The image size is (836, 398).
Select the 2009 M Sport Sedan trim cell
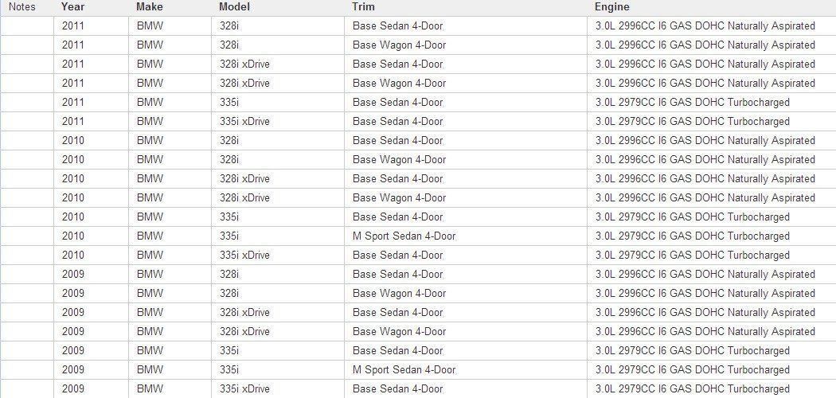(x=404, y=370)
